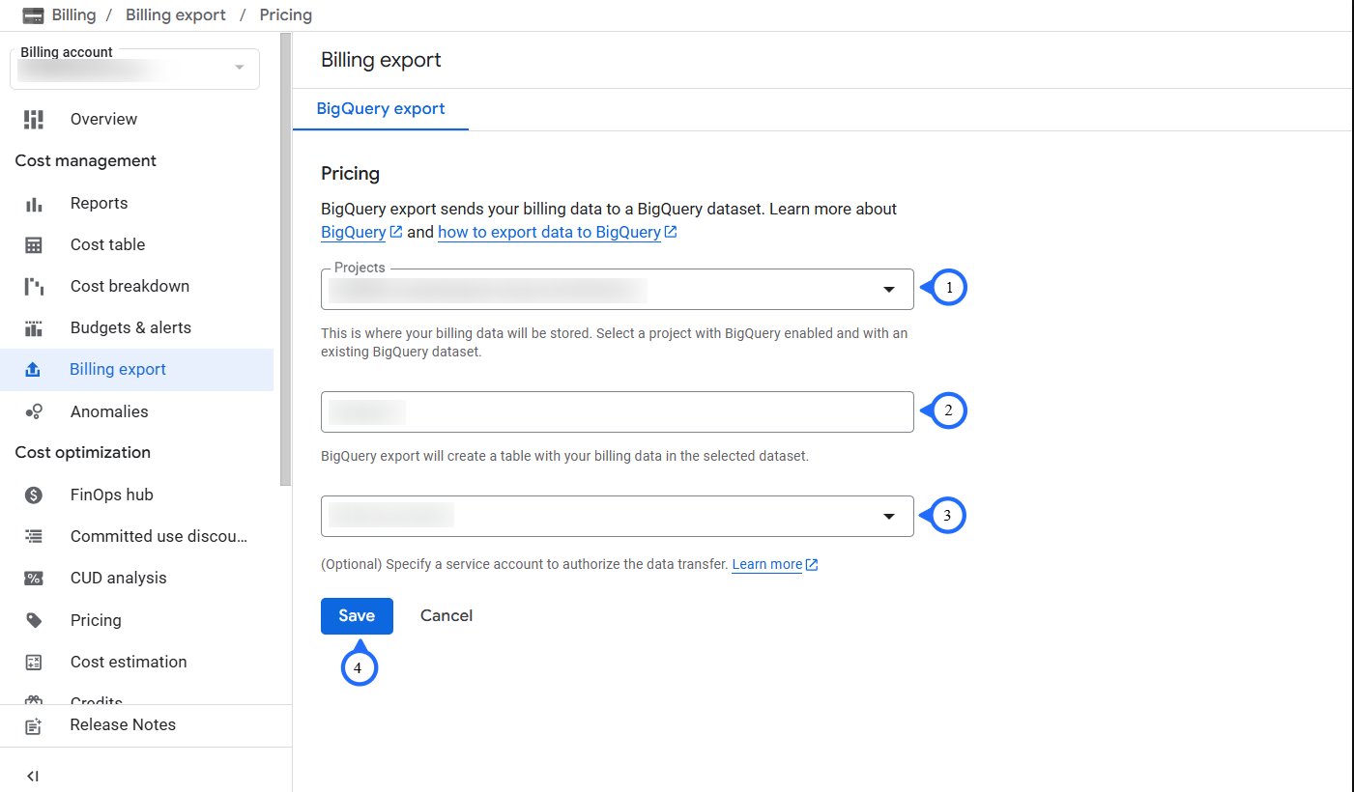Click the Overview dashboard icon
Image resolution: width=1354 pixels, height=792 pixels.
[x=34, y=120]
